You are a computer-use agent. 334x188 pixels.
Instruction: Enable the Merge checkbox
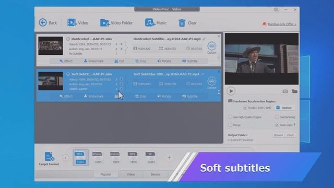pos(230,125)
